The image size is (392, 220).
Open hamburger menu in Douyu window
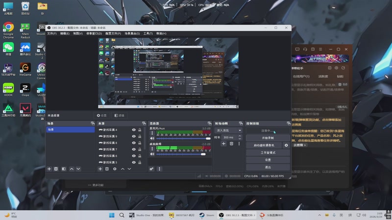(320, 49)
